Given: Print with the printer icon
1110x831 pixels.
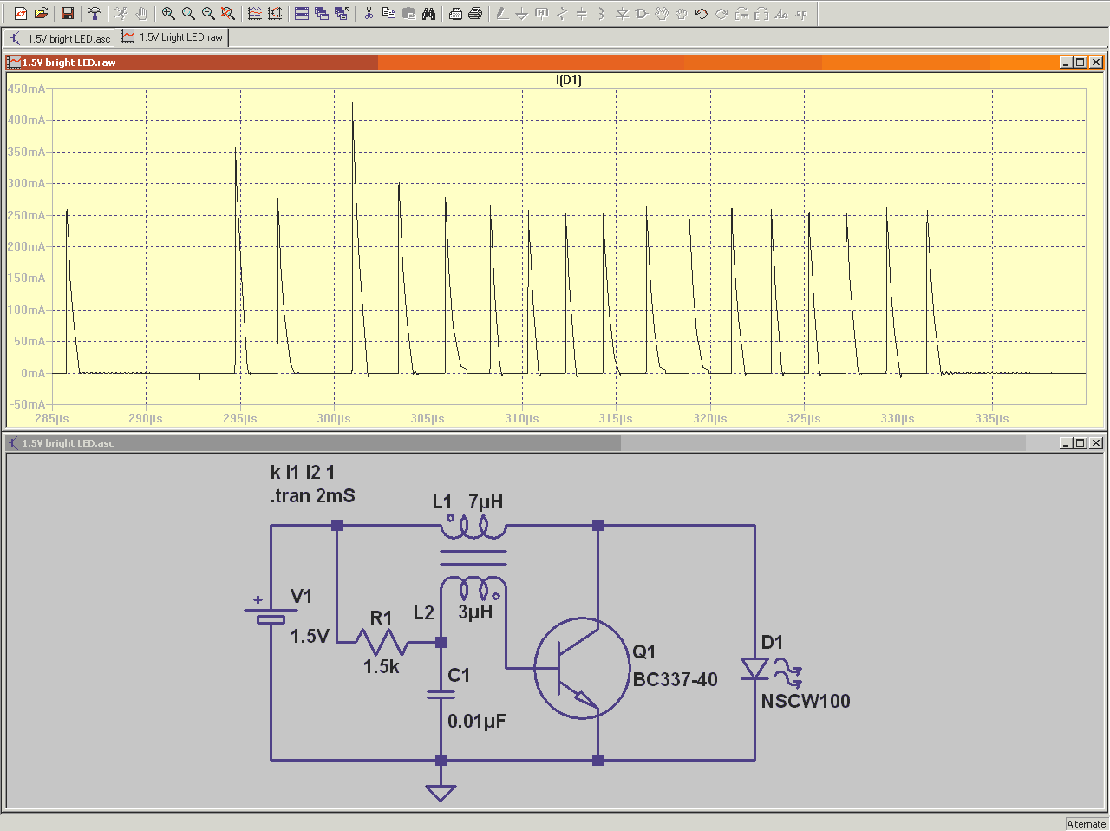Looking at the screenshot, I should tap(475, 14).
